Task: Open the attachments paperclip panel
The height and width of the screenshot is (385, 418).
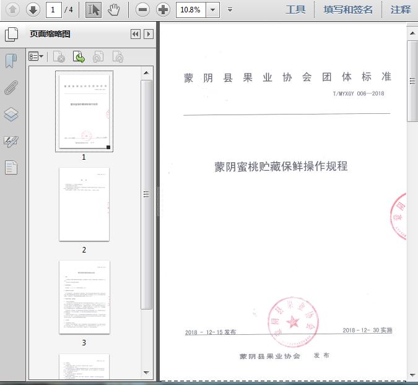Action: [11, 88]
